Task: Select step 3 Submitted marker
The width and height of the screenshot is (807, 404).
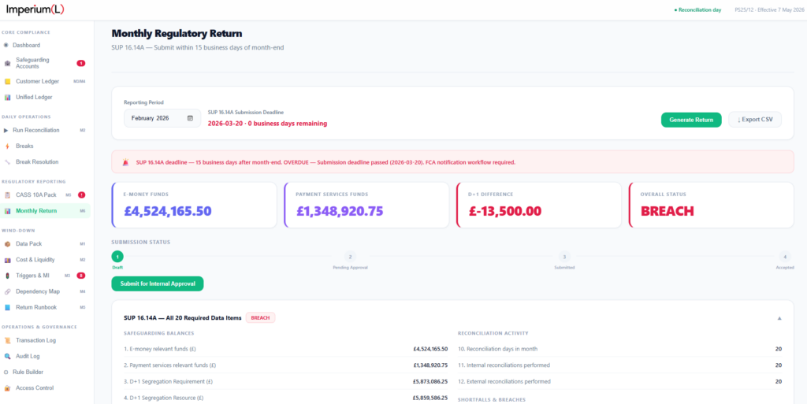Action: pos(564,257)
